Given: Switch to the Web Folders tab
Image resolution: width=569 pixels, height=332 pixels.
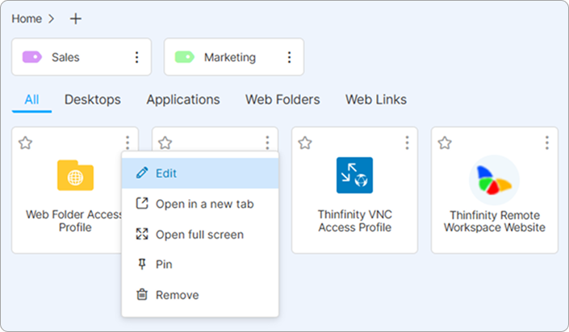Looking at the screenshot, I should [282, 100].
